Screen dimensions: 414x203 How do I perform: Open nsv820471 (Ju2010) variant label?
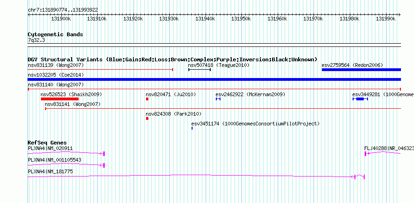pyautogui.click(x=171, y=94)
